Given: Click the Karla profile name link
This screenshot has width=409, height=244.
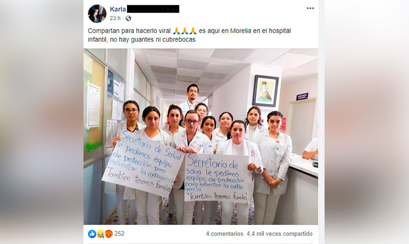Looking at the screenshot, I should click(x=118, y=9).
